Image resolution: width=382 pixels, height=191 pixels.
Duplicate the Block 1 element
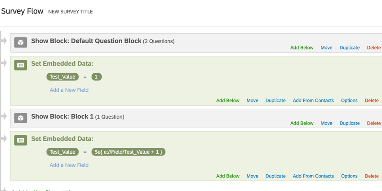coord(349,123)
